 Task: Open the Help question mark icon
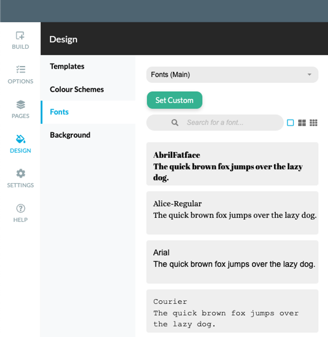pyautogui.click(x=20, y=208)
